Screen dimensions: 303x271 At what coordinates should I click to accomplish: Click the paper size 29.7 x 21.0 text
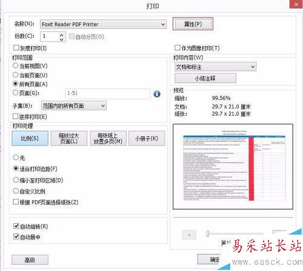[x=231, y=114]
